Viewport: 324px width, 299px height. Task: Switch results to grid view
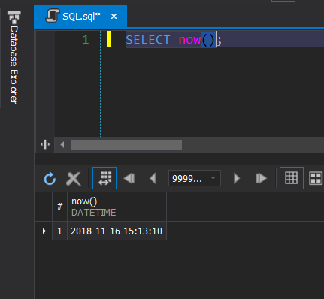pos(292,178)
